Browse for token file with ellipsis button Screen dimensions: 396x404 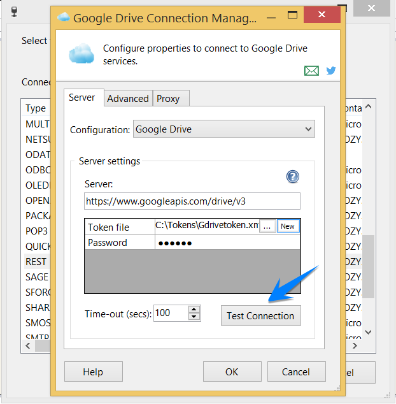(x=267, y=226)
